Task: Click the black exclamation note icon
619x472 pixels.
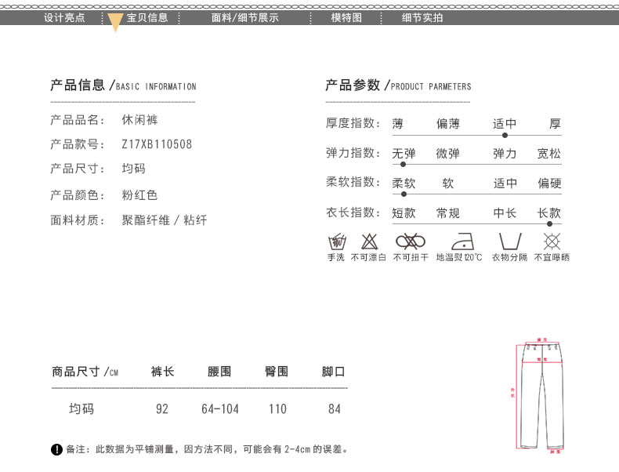Action: 56,449
